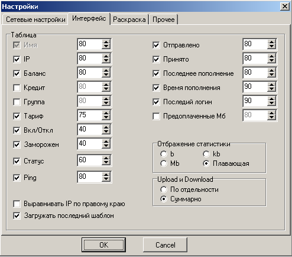Image resolution: width=292 pixels, height=257 pixels.
Task: Close the Настройки dialog
Action: (x=285, y=7)
